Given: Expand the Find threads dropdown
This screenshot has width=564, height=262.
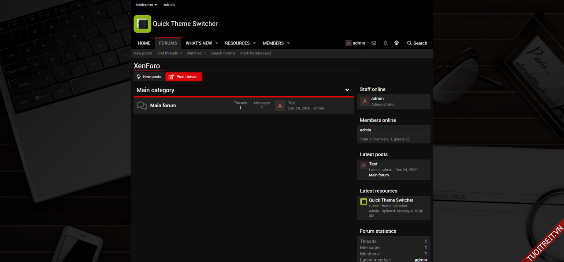Looking at the screenshot, I should [181, 53].
